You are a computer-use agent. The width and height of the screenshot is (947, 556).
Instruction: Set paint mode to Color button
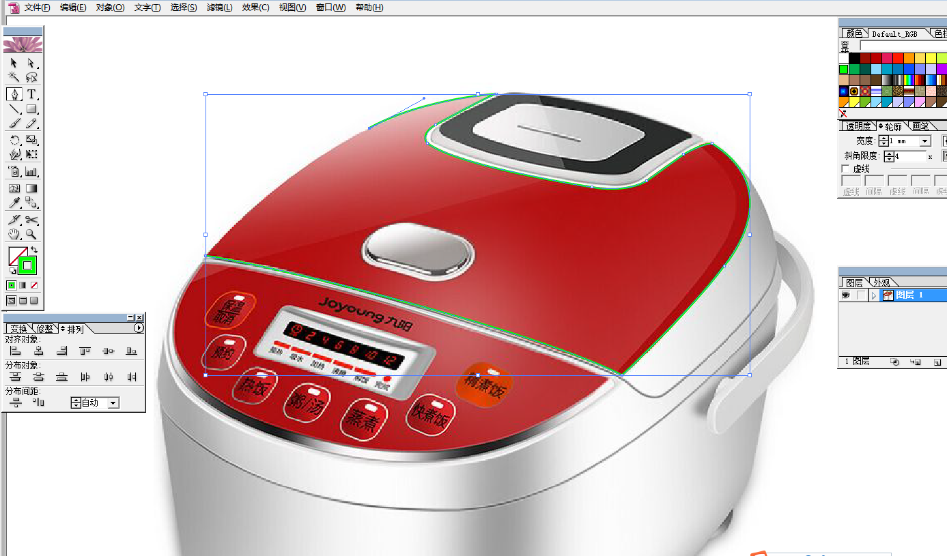pyautogui.click(x=12, y=285)
